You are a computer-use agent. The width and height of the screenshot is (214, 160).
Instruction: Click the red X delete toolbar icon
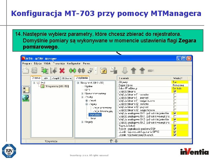point(62,71)
